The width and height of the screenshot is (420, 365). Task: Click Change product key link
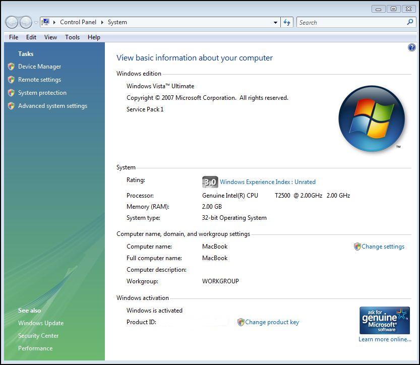click(272, 322)
